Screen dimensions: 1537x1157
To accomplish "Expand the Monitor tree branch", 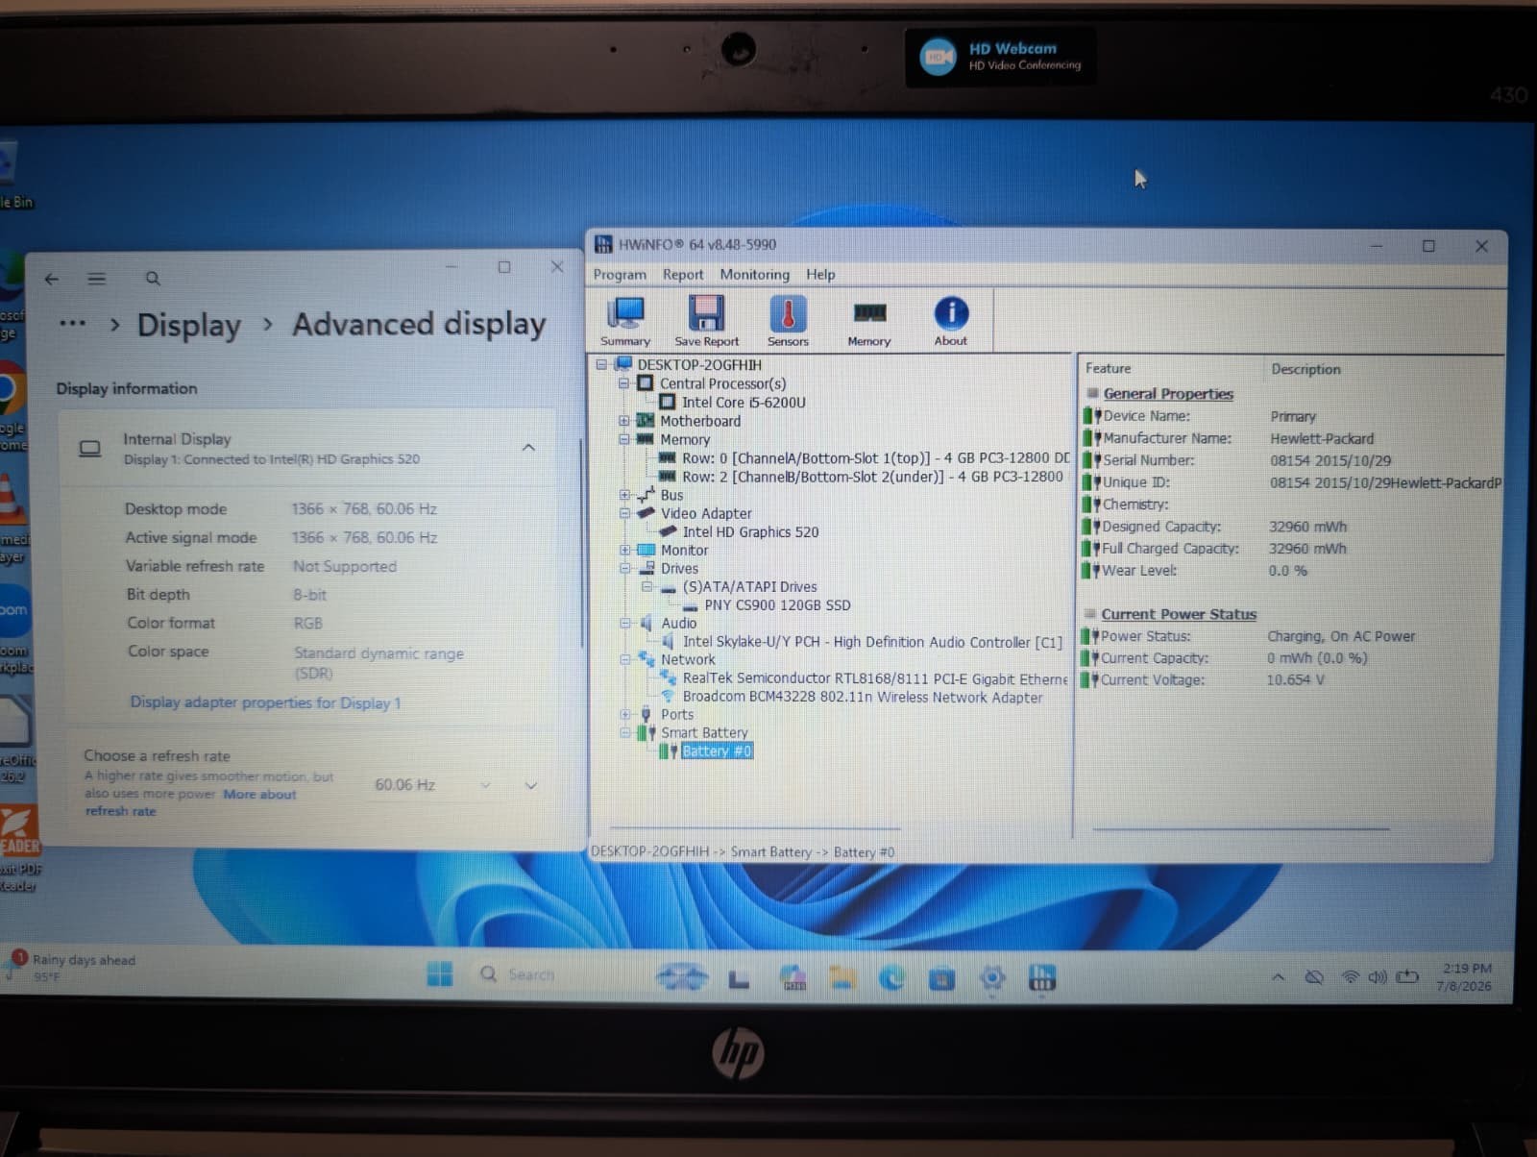I will click(624, 550).
